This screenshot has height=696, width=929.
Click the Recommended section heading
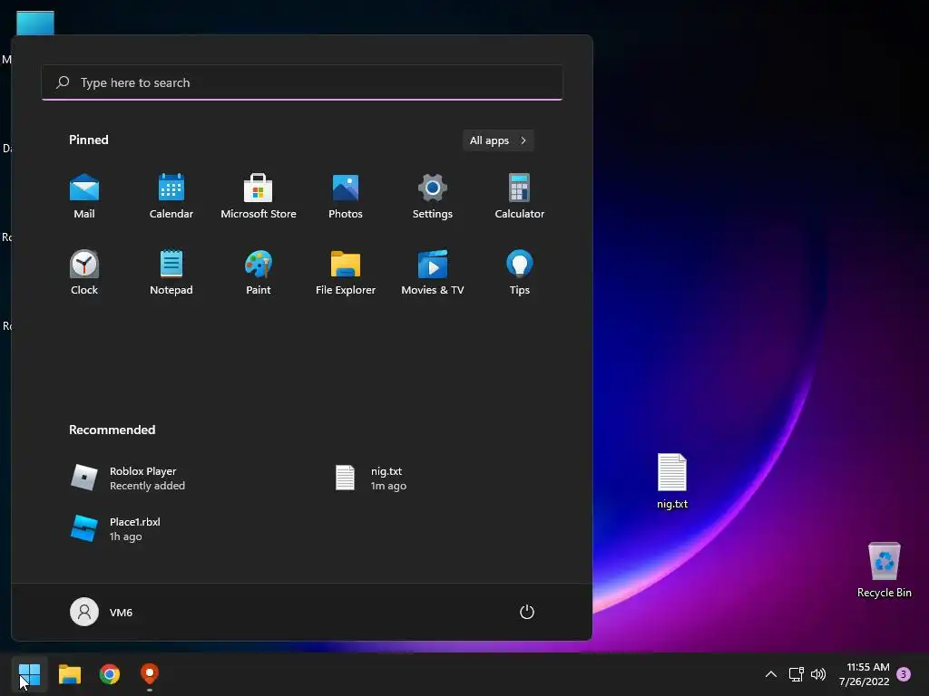112,430
